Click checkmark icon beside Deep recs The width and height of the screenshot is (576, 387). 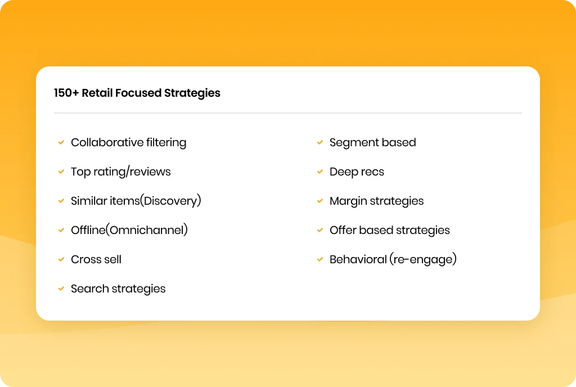[320, 172]
